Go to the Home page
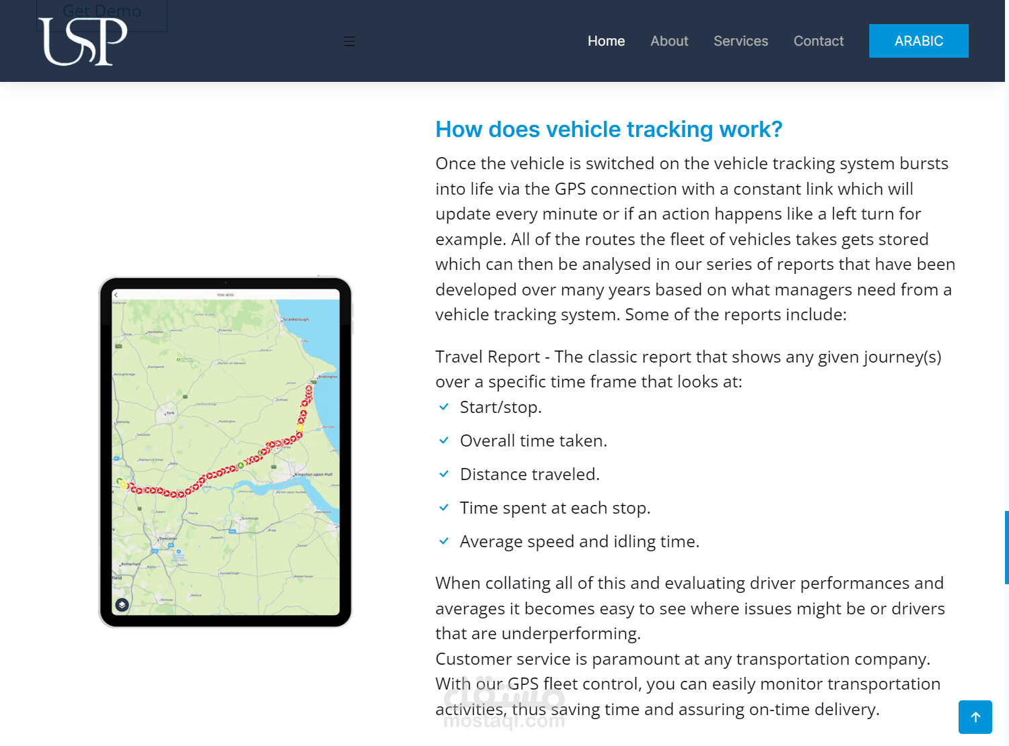This screenshot has height=746, width=1009. click(x=606, y=41)
